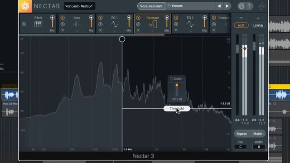Open the Vocal Assistant
Screen dimensions: 290x163
151,6
